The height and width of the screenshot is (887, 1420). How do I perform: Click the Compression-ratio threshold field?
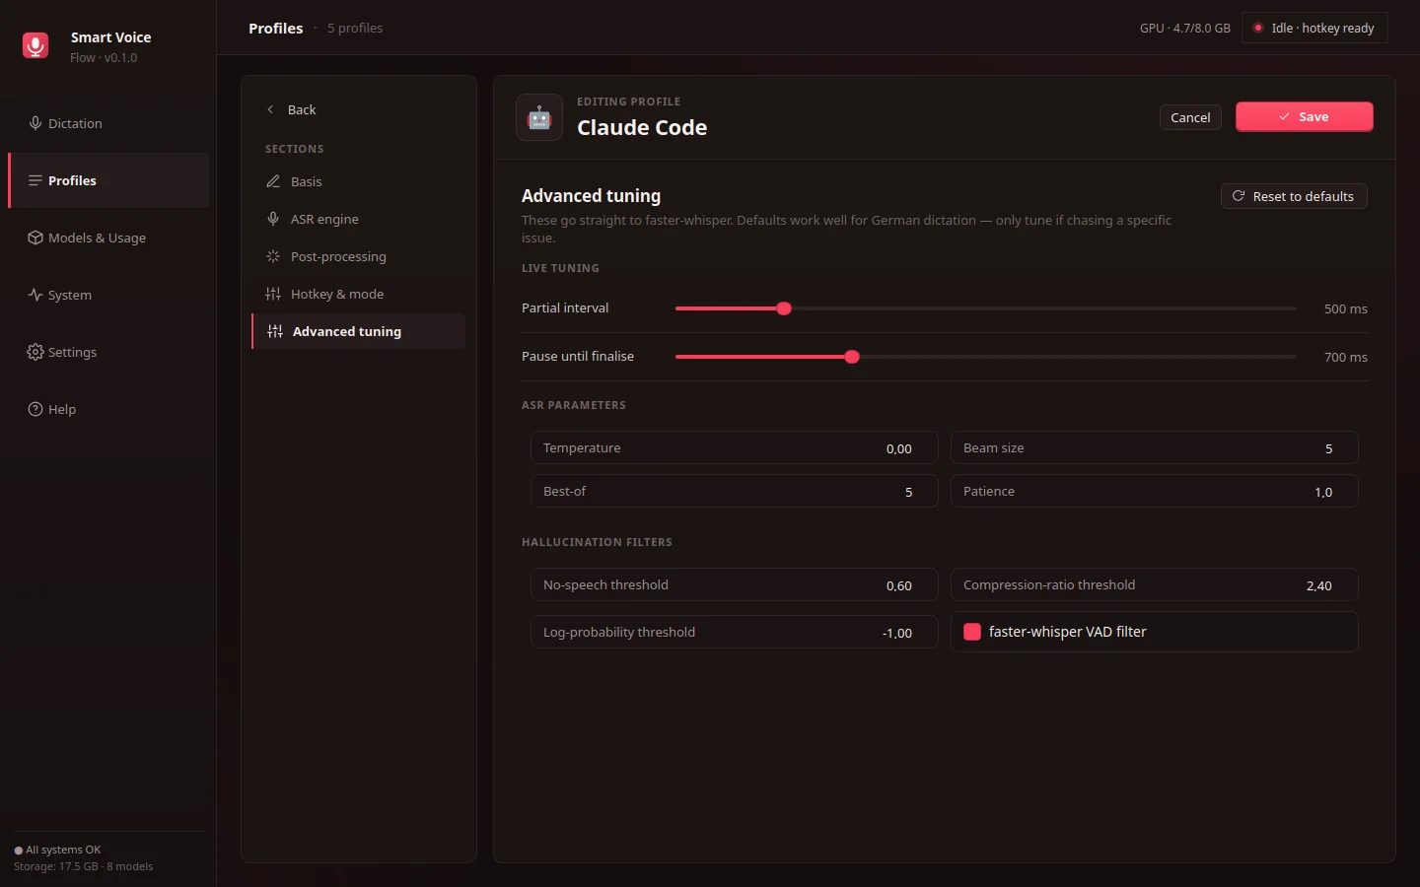coord(1154,584)
